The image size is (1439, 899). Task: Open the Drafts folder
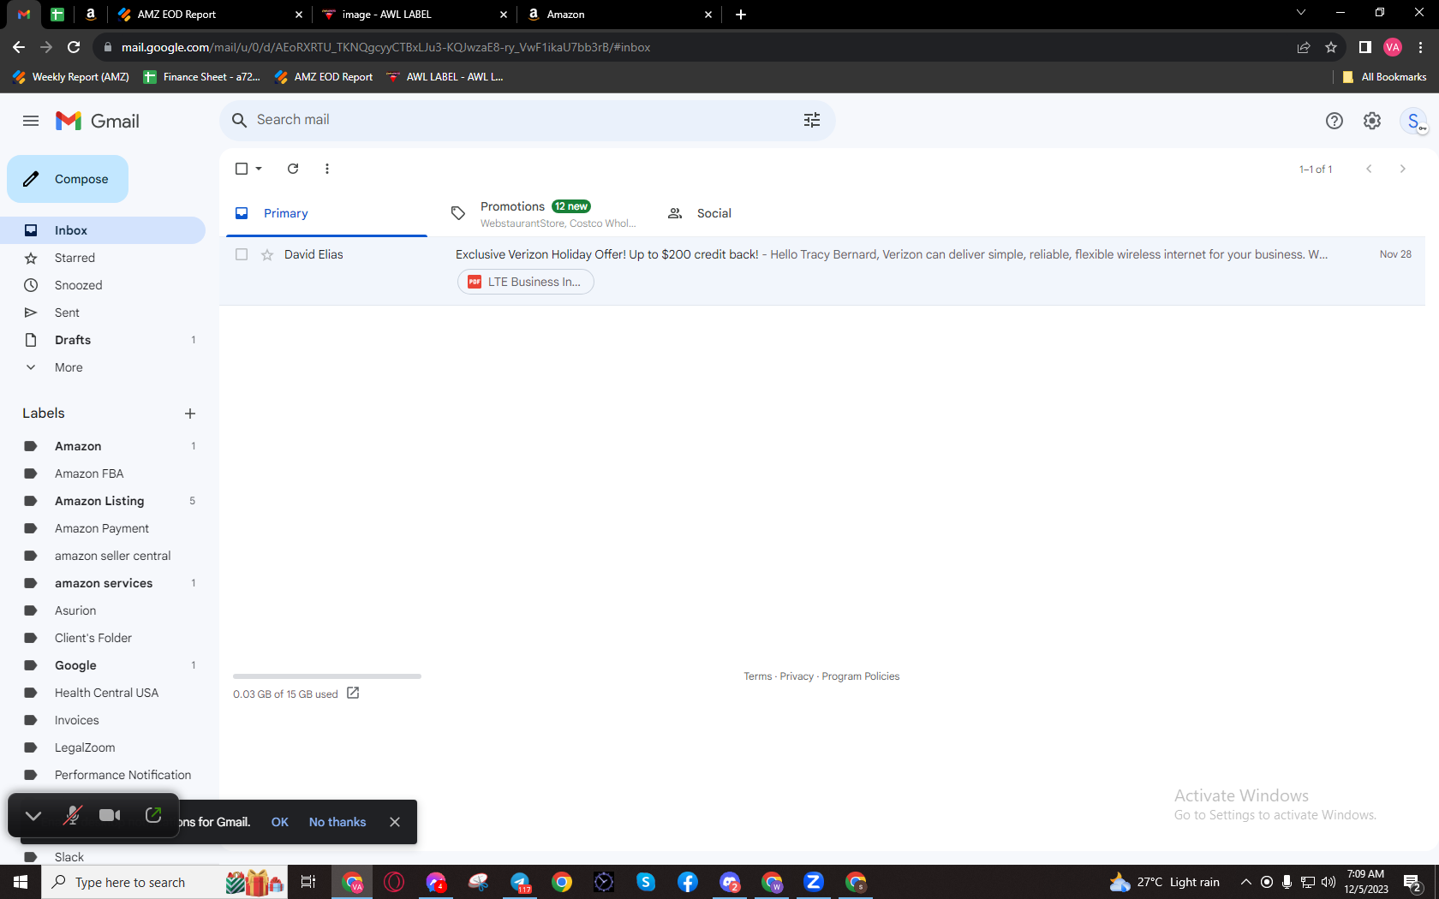click(103, 340)
